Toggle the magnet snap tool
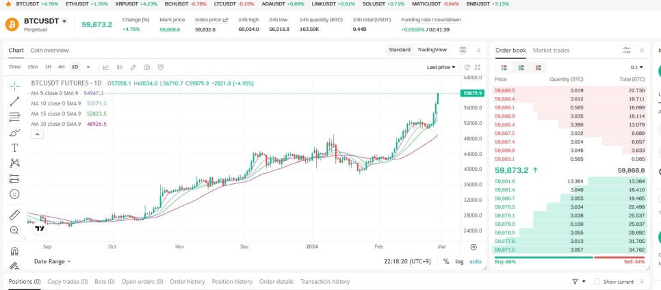 pyautogui.click(x=14, y=251)
